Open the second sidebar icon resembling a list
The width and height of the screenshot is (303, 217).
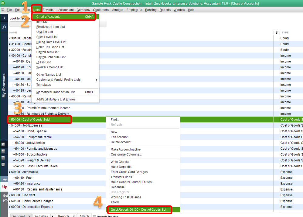(x=3, y=151)
